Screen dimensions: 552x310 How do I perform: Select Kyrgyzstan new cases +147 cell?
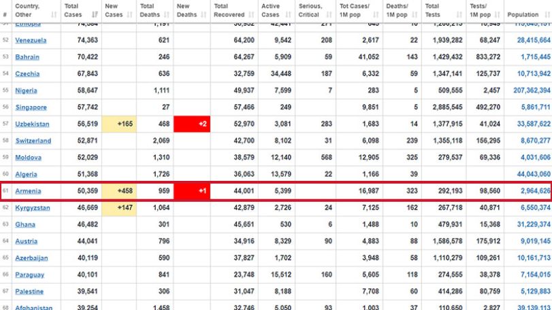click(119, 208)
